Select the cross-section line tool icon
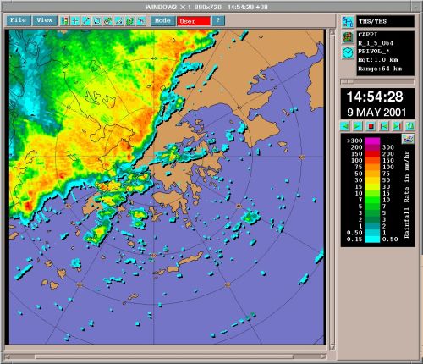Viewport: 423px width, 364px height. (118, 21)
